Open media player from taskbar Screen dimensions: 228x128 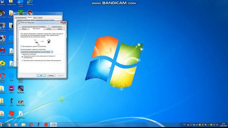16,124
